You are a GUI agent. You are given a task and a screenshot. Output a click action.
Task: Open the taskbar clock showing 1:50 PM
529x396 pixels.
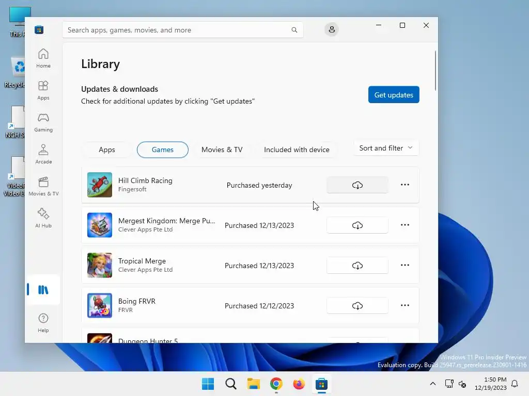491,384
